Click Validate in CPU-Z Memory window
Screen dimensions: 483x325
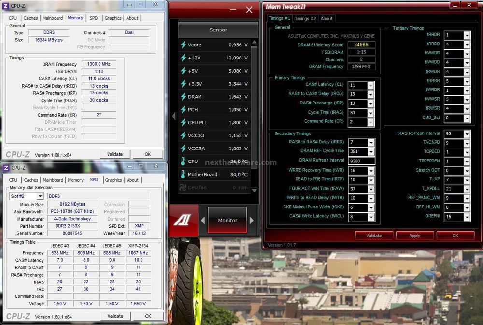(115, 154)
